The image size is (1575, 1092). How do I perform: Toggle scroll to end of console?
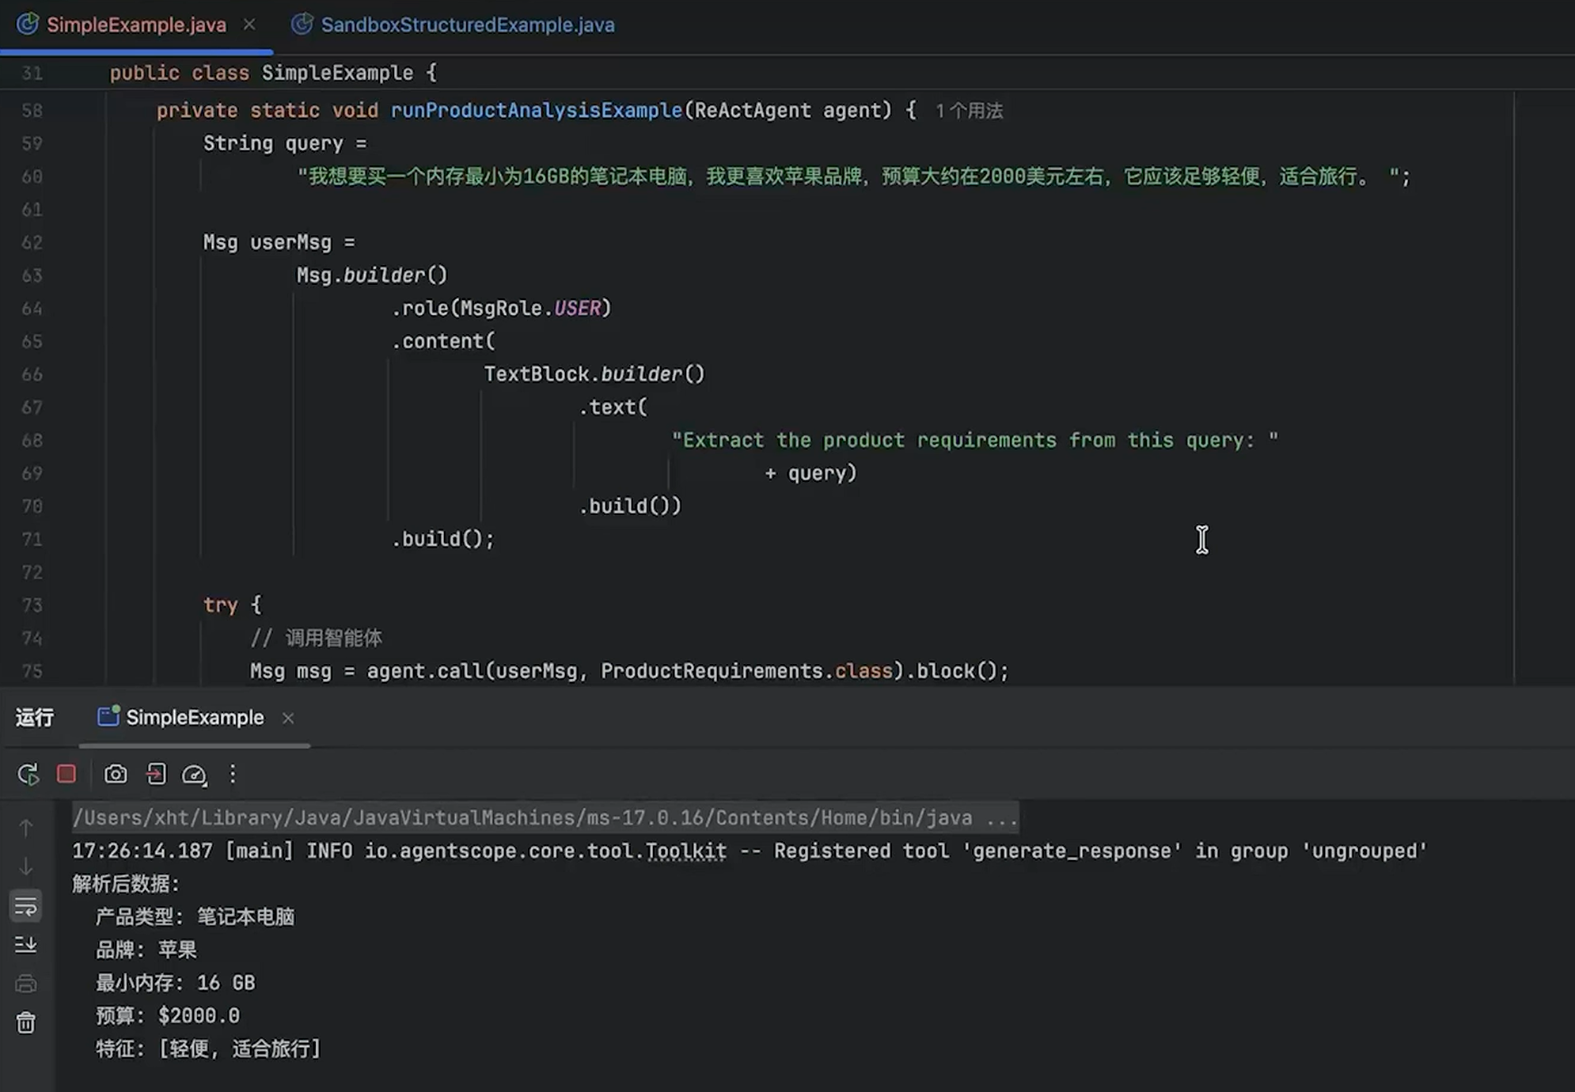(x=26, y=945)
